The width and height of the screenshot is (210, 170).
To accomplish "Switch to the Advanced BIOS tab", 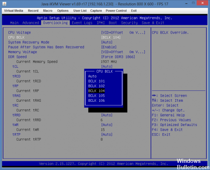I will [x=31, y=23].
